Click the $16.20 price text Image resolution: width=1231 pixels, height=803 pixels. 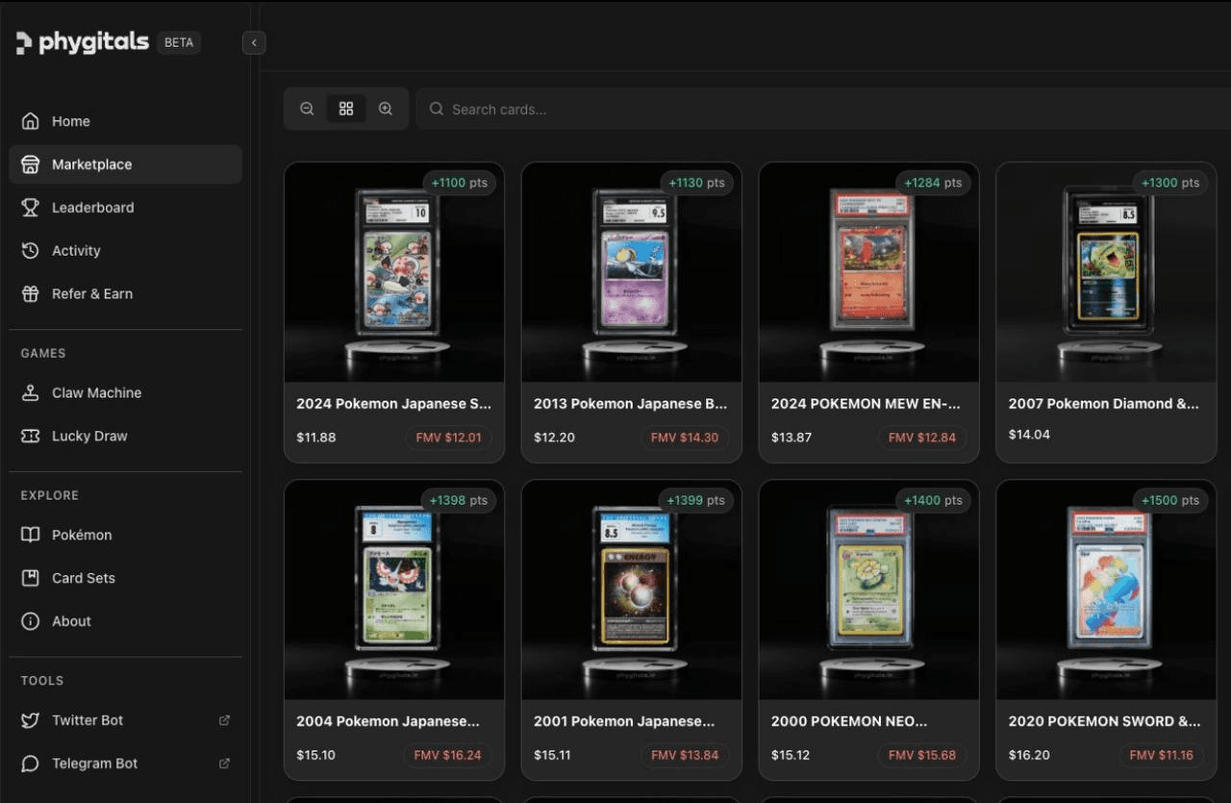pyautogui.click(x=1029, y=755)
